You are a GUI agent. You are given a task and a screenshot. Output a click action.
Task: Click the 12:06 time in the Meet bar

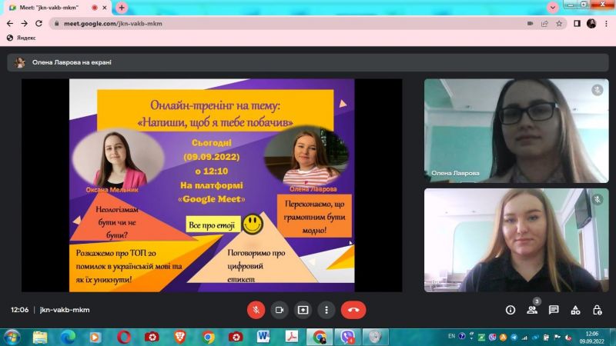(20, 310)
